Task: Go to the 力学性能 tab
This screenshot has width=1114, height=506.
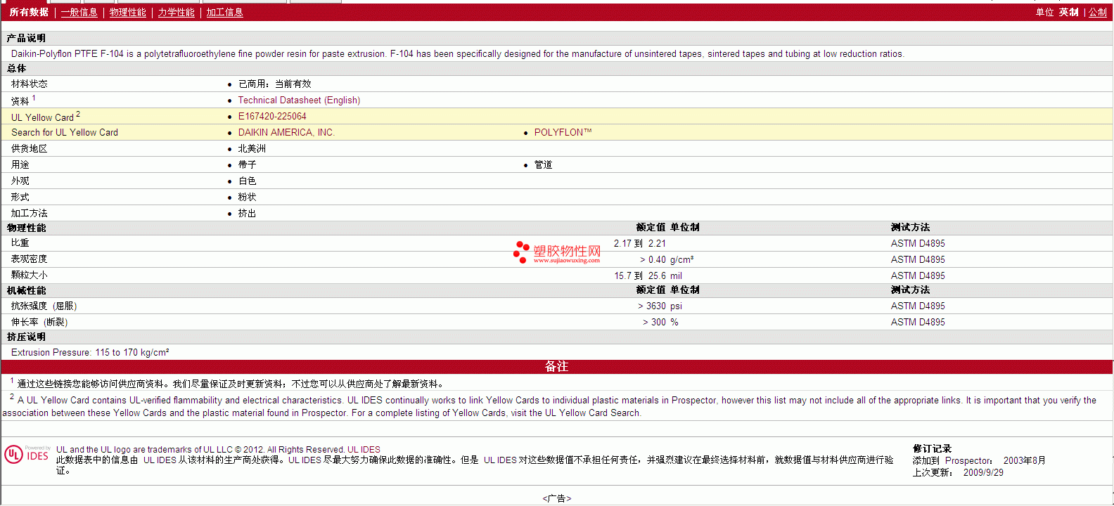Action: tap(177, 13)
